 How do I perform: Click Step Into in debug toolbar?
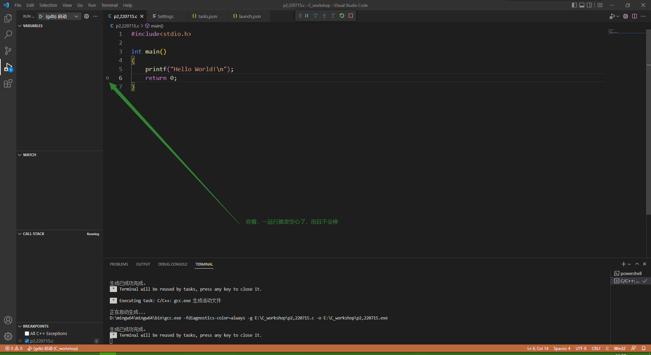324,16
